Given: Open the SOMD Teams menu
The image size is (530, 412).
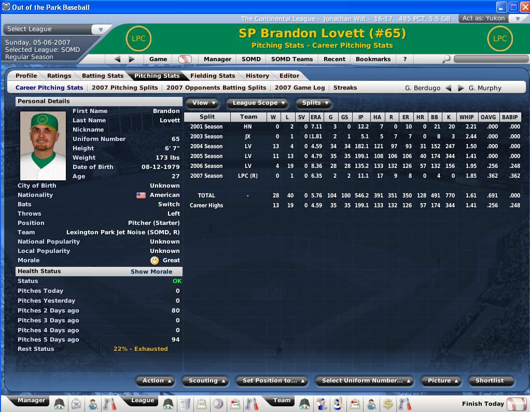Looking at the screenshot, I should 292,59.
